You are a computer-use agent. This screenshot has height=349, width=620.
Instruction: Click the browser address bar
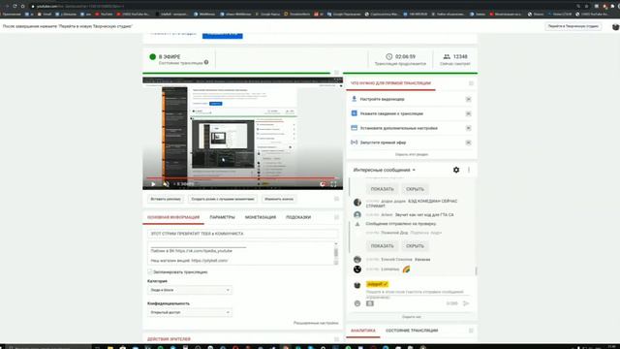[300, 6]
